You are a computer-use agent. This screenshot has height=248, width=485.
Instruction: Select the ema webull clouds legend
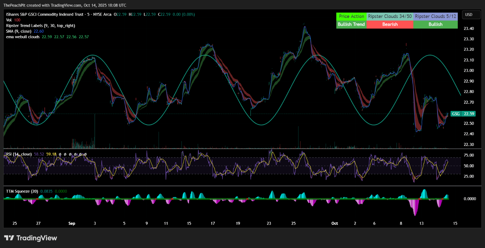pyautogui.click(x=23, y=36)
